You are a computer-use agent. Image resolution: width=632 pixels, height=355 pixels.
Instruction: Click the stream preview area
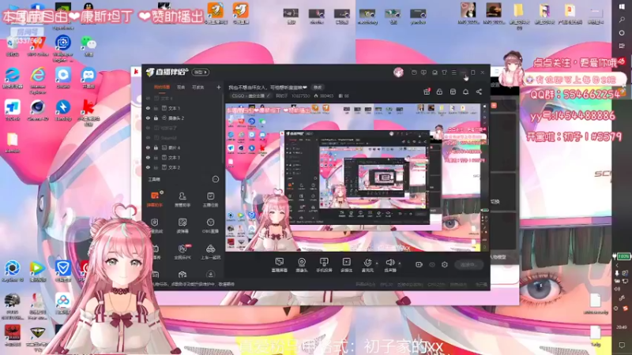point(353,177)
